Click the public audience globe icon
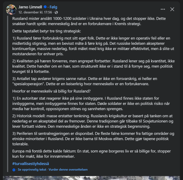This screenshot has height=180, width=183. (56, 12)
